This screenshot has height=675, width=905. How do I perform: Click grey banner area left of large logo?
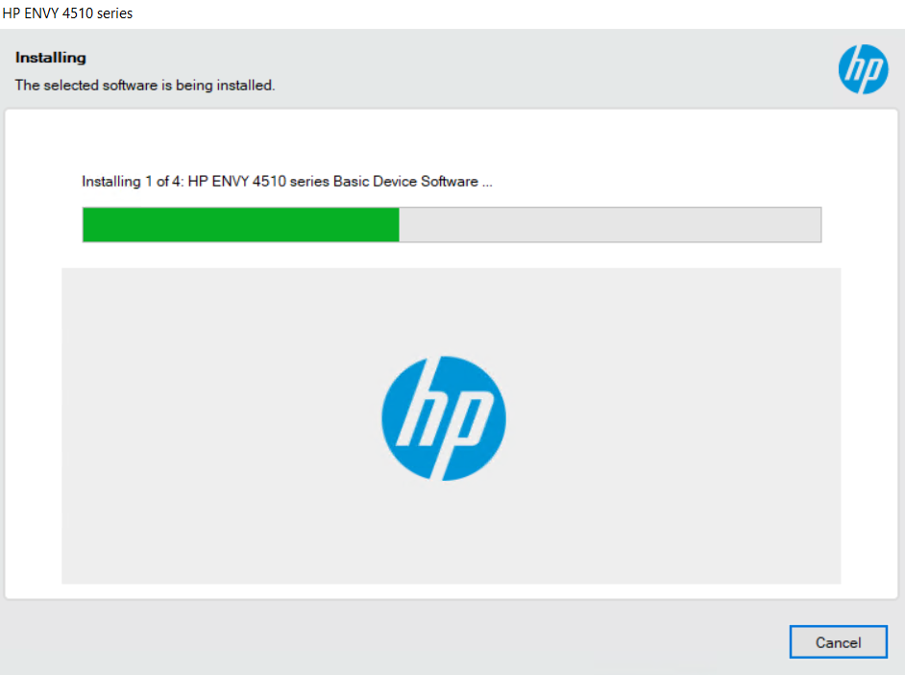pyautogui.click(x=211, y=423)
